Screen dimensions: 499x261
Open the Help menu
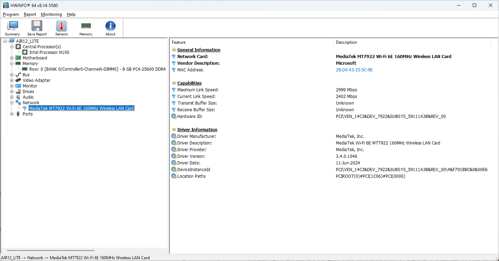pyautogui.click(x=71, y=14)
